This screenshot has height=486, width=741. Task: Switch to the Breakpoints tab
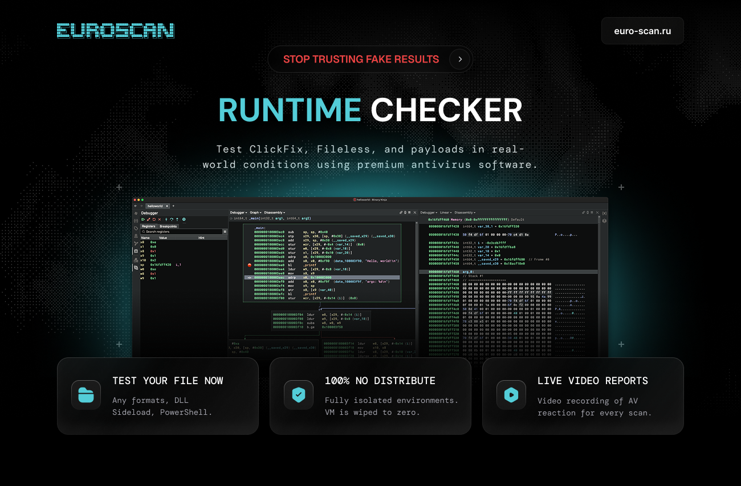(x=168, y=226)
